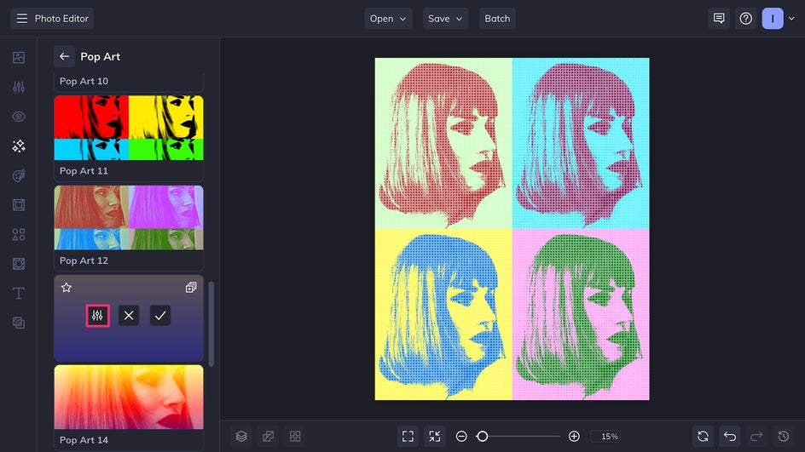
Task: Click the effects panel scrollbar
Action: tap(211, 323)
